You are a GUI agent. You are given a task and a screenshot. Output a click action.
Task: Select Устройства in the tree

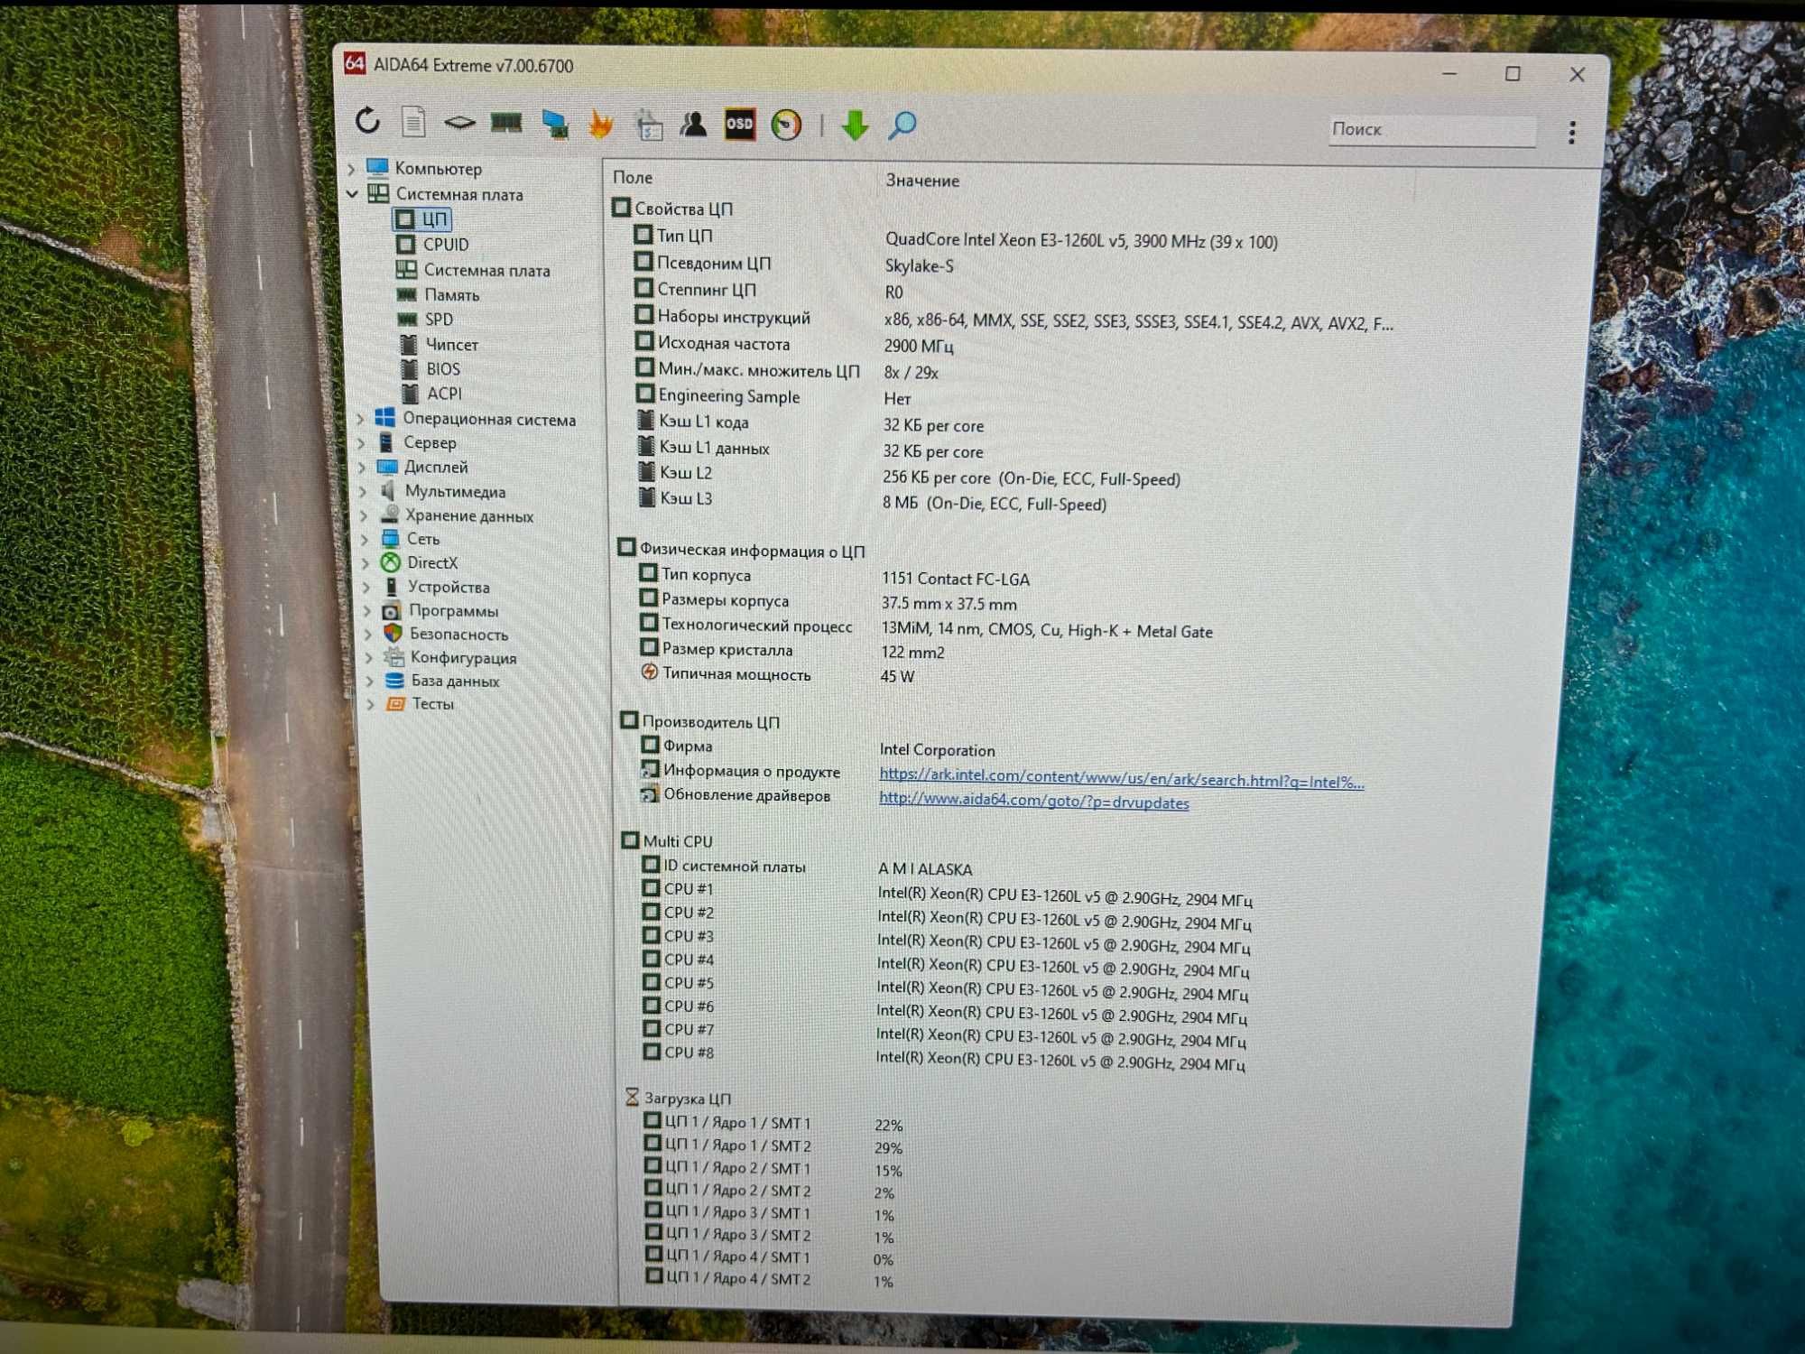[x=437, y=587]
